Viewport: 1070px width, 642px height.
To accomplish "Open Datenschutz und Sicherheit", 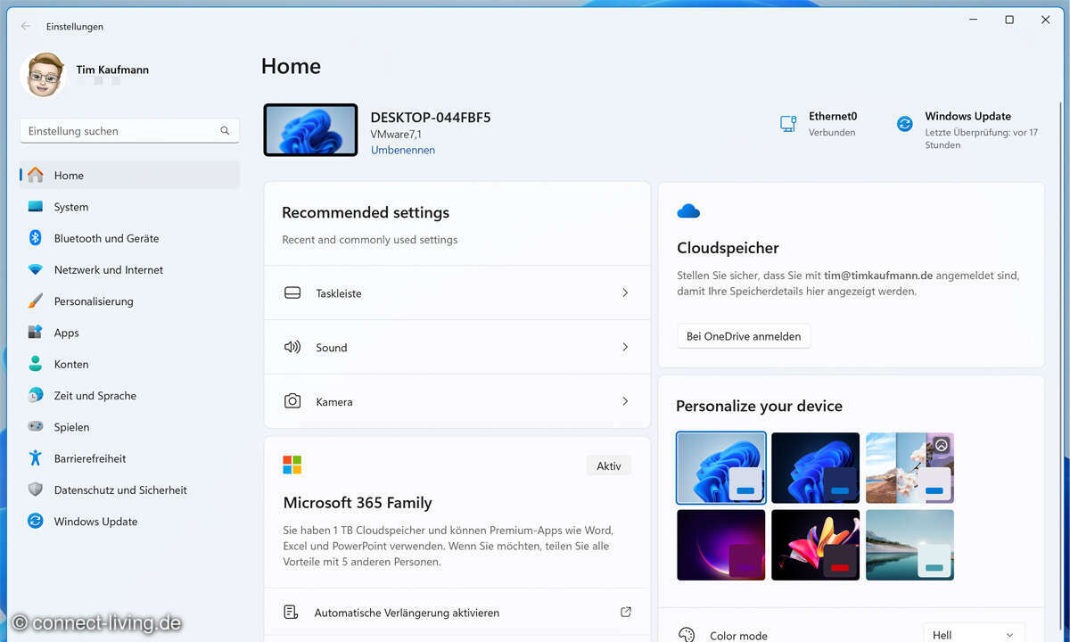I will coord(130,490).
